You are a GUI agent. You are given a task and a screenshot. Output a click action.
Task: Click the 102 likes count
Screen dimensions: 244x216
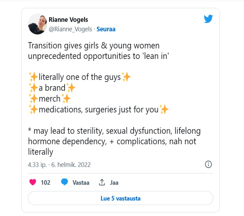tap(45, 183)
